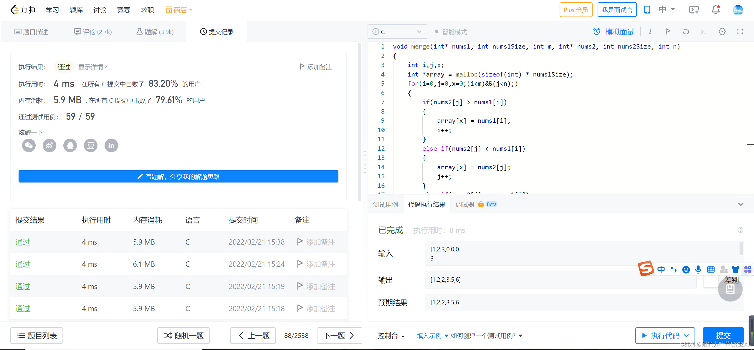Click the share to Weibo icon
This screenshot has height=350, width=754.
[50, 145]
